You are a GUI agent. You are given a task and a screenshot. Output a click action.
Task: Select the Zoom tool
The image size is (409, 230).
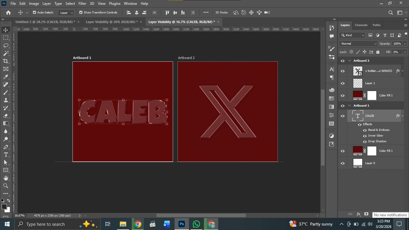pyautogui.click(x=6, y=186)
